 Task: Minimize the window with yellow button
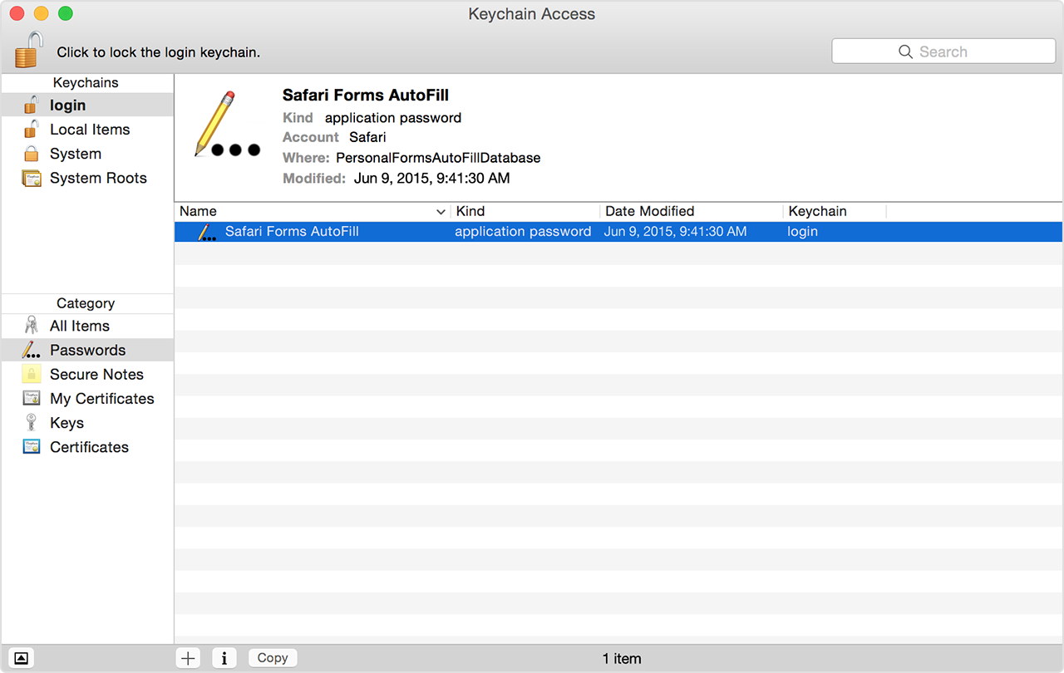41,13
